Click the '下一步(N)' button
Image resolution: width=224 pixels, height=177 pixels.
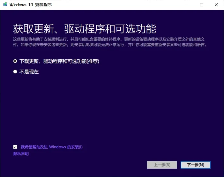195,165
